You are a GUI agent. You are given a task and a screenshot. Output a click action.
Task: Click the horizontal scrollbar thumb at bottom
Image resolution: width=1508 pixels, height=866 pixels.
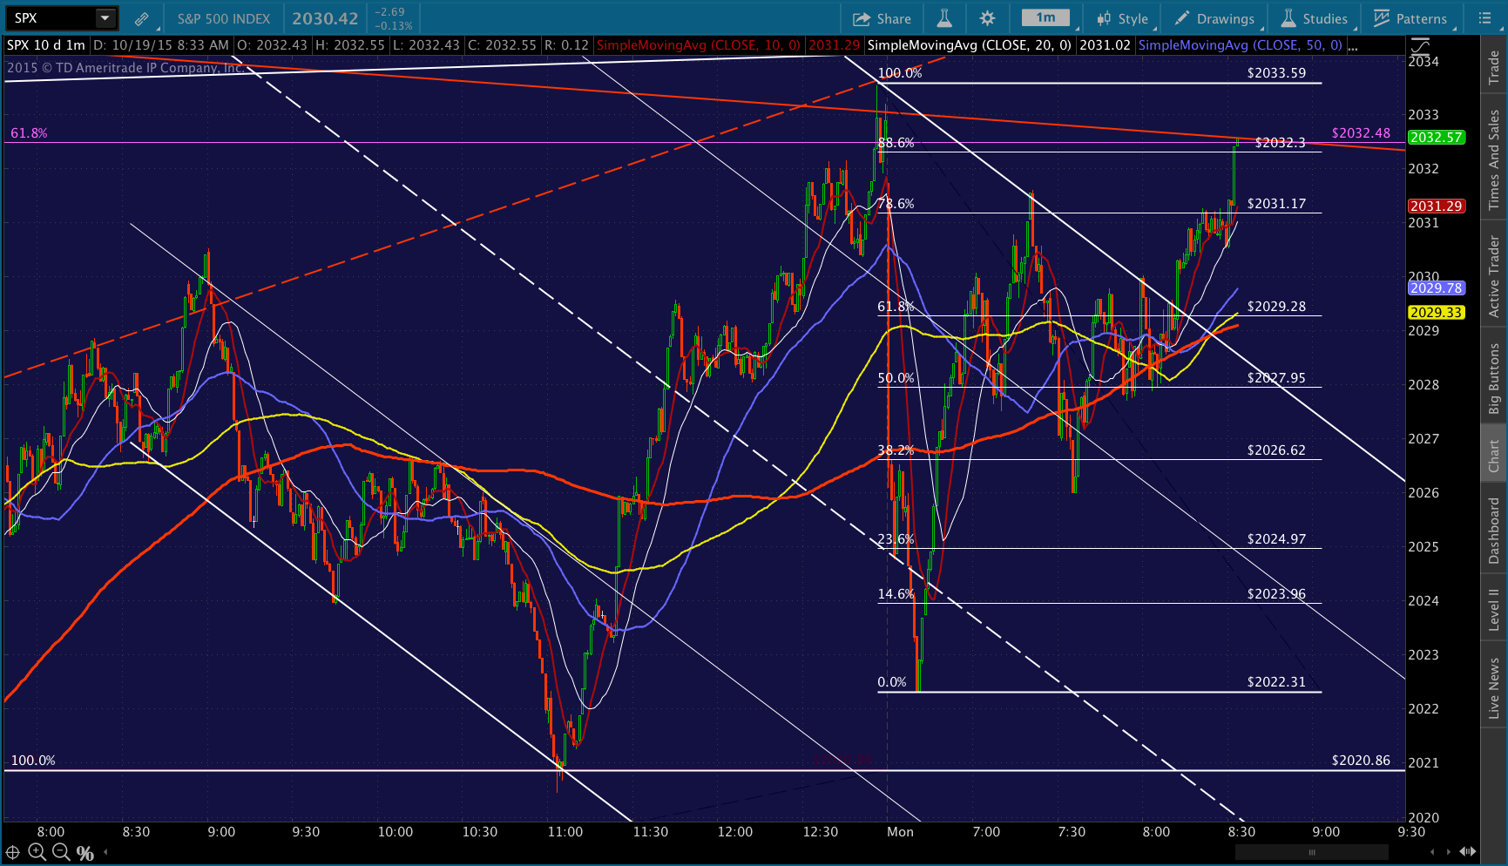(1312, 852)
